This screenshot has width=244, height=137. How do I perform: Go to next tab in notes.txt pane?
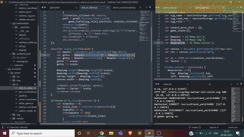(159, 84)
